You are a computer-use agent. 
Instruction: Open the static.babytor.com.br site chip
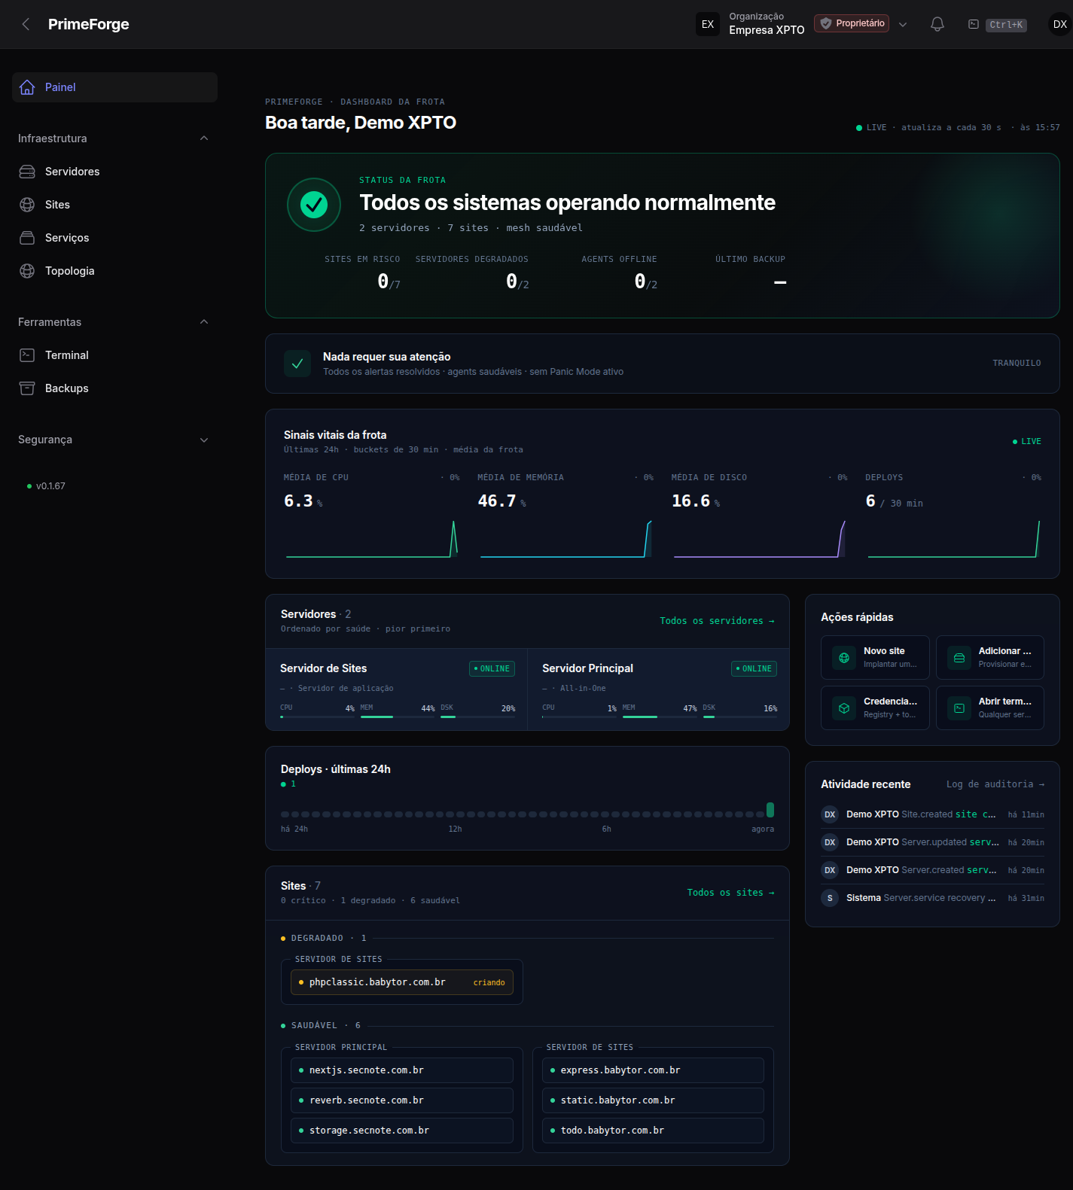tap(653, 1100)
